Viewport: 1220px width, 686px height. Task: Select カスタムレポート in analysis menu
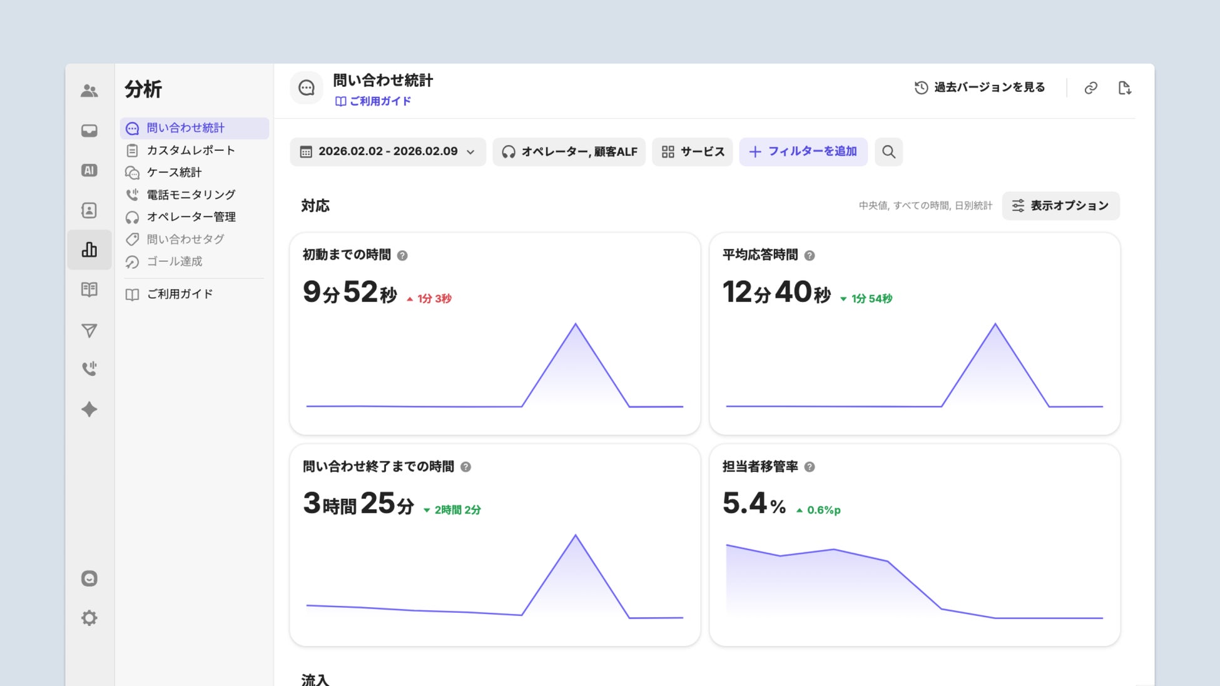tap(190, 150)
